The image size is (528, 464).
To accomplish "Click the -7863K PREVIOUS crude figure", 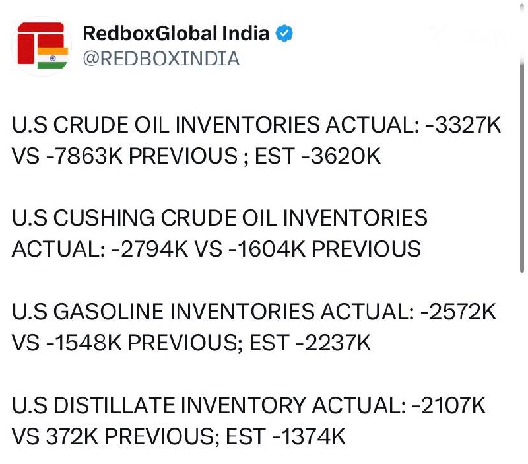I will pyautogui.click(x=141, y=156).
